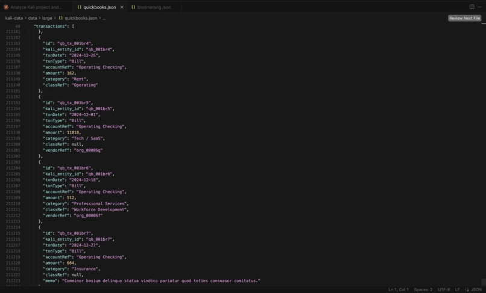Click "kali_entity_id": "qb_001br6" line
Screen dimensions: 486x293
point(78,174)
